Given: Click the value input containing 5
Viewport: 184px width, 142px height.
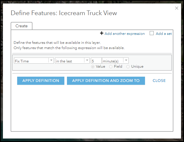Looking at the screenshot, I should click(x=96, y=61).
